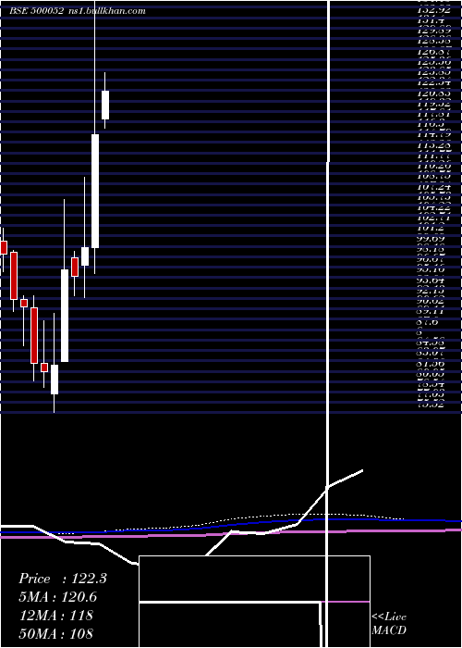Screen dimensions: 462x648
Task: Click the upper Live MACD histogram box
Action: [x=254, y=579]
